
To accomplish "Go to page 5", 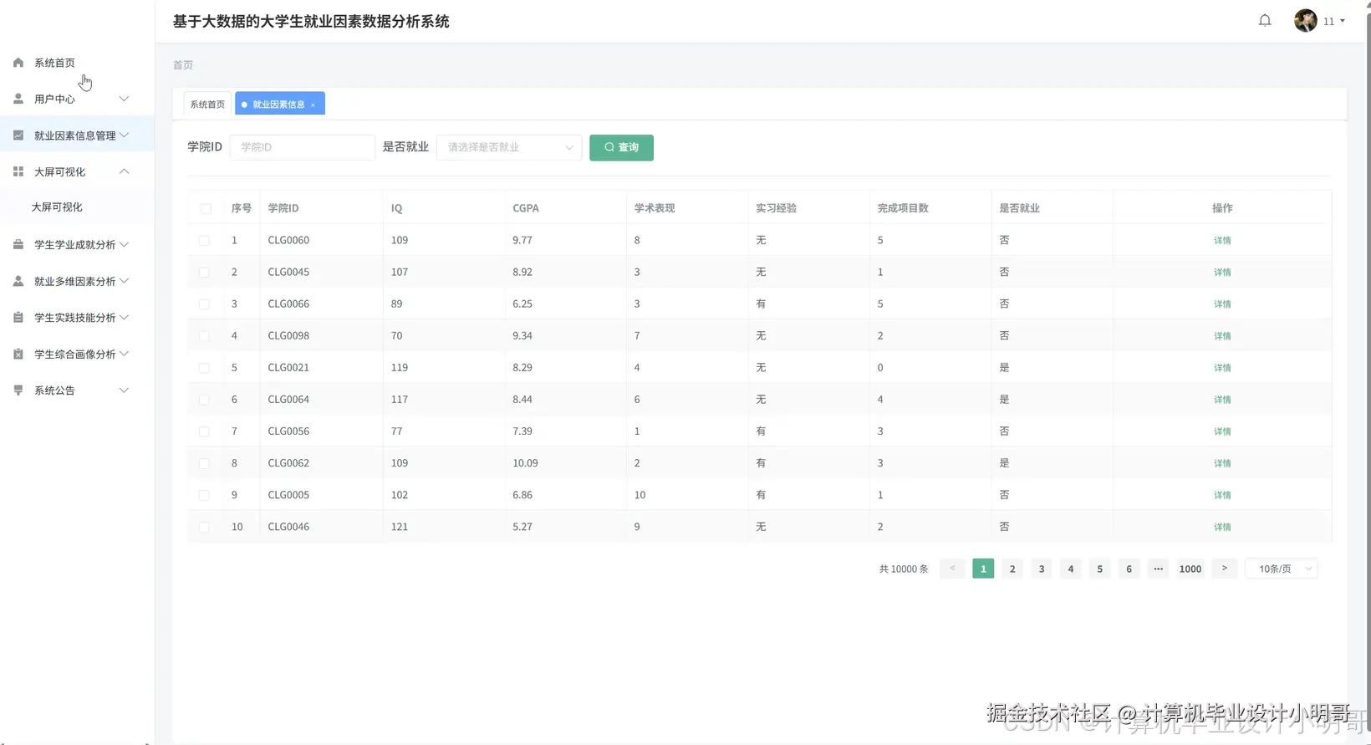I will coord(1099,569).
